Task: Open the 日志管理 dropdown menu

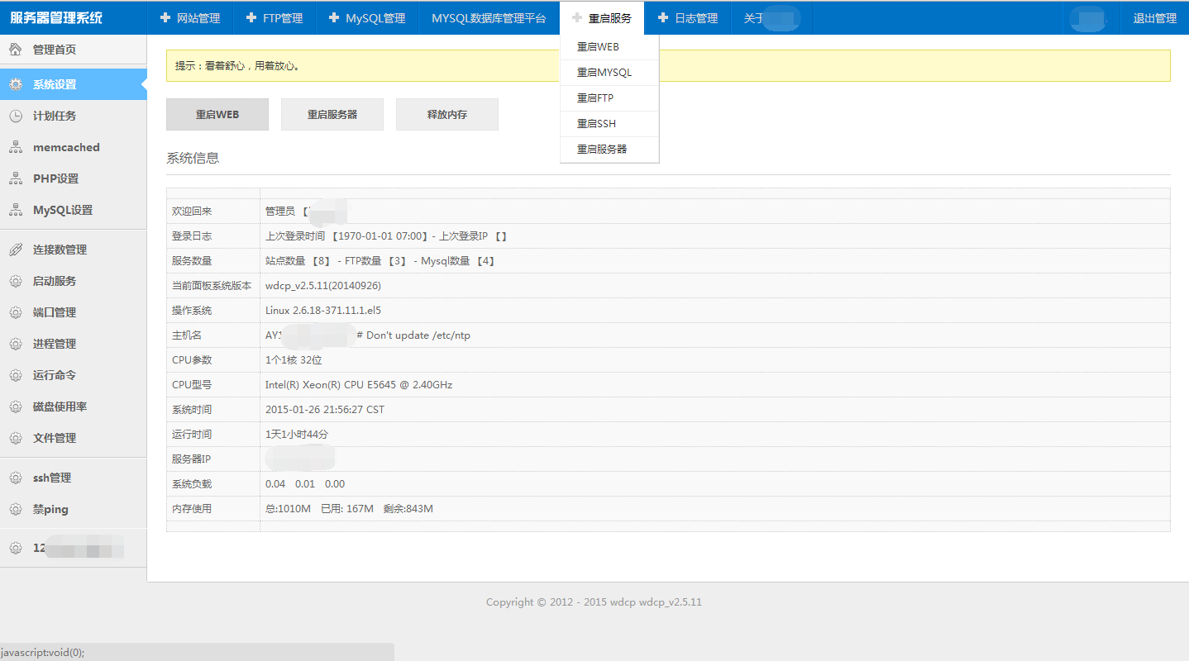Action: tap(688, 18)
